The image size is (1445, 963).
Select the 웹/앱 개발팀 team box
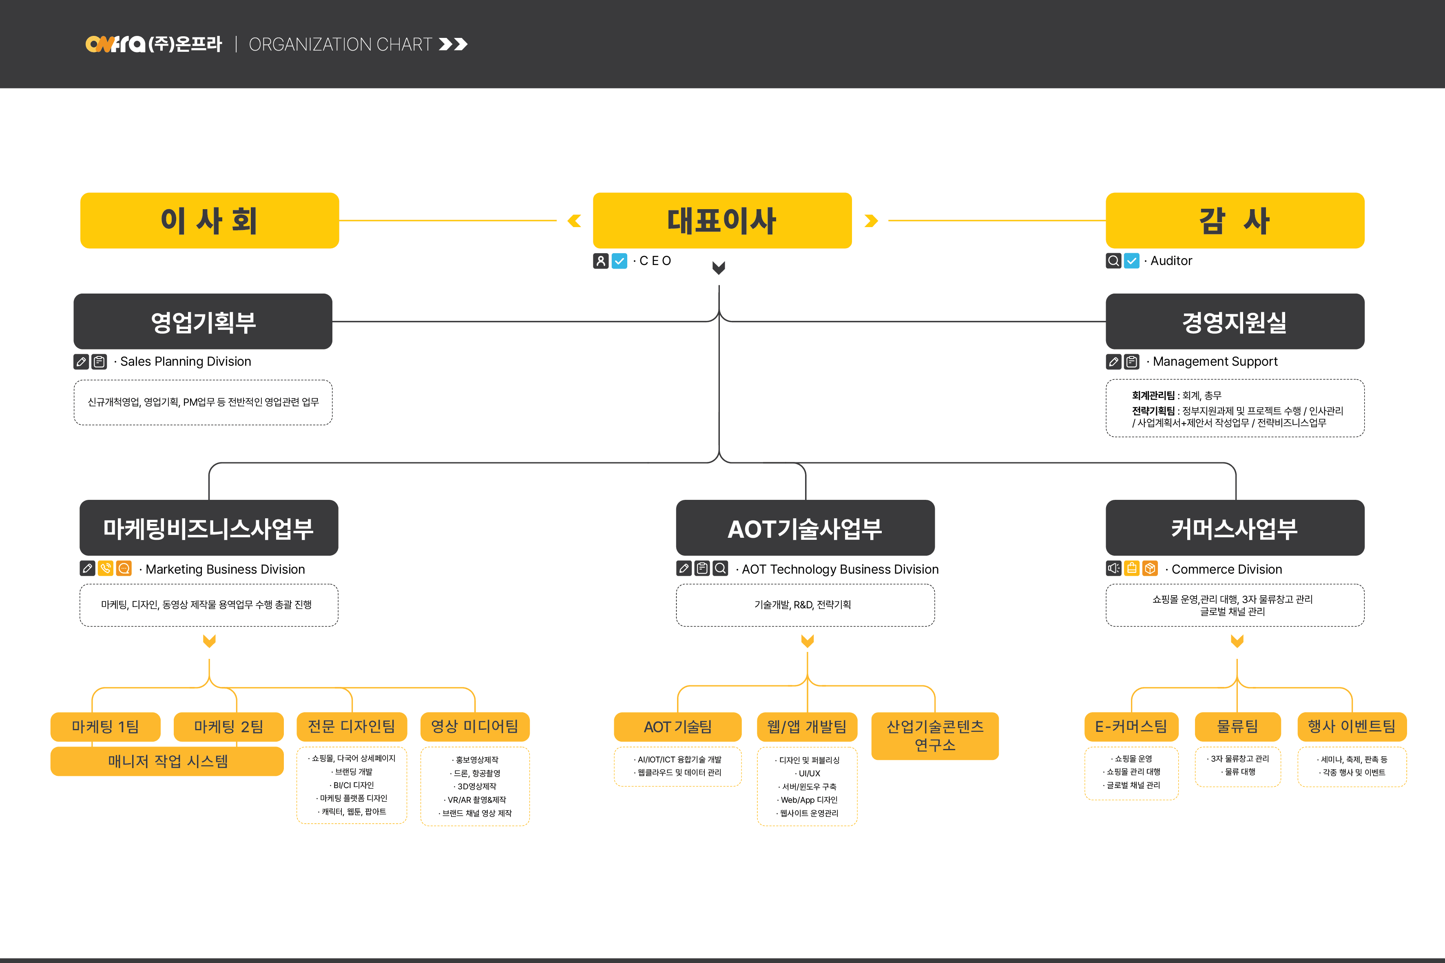click(x=807, y=727)
